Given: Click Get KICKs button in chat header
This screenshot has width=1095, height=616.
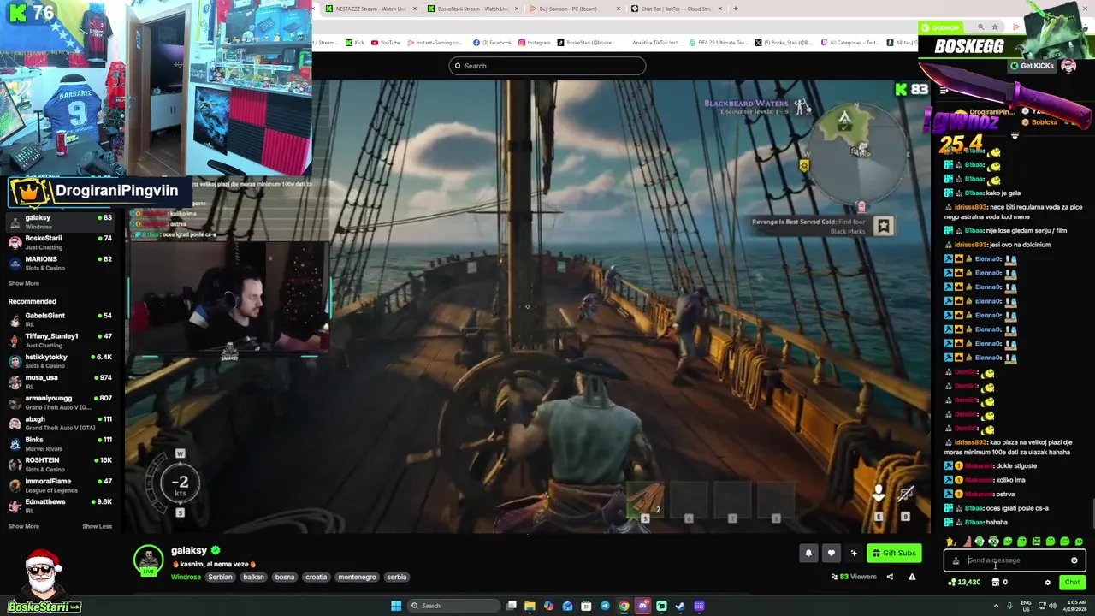Looking at the screenshot, I should [1033, 66].
